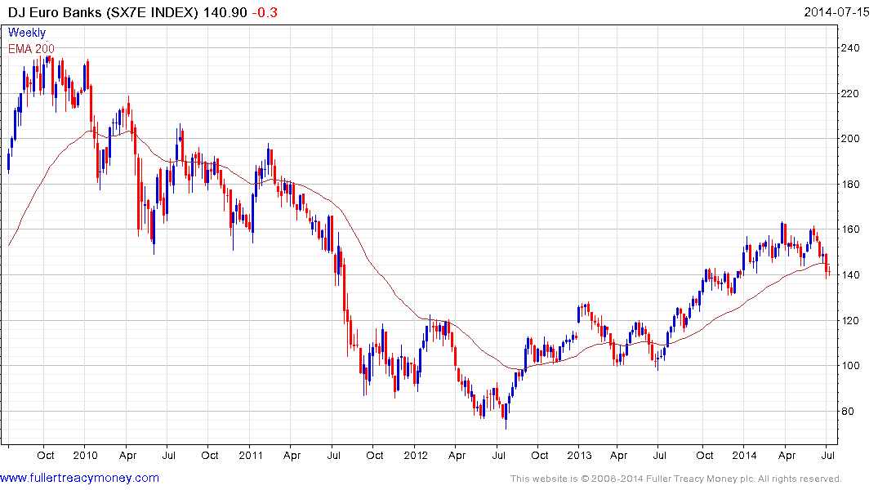Select the 160 price axis label

pos(850,229)
